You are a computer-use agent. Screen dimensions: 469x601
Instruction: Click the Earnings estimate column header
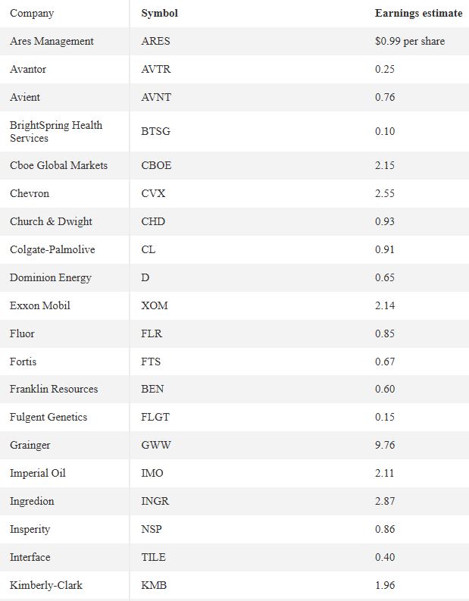[x=418, y=13]
